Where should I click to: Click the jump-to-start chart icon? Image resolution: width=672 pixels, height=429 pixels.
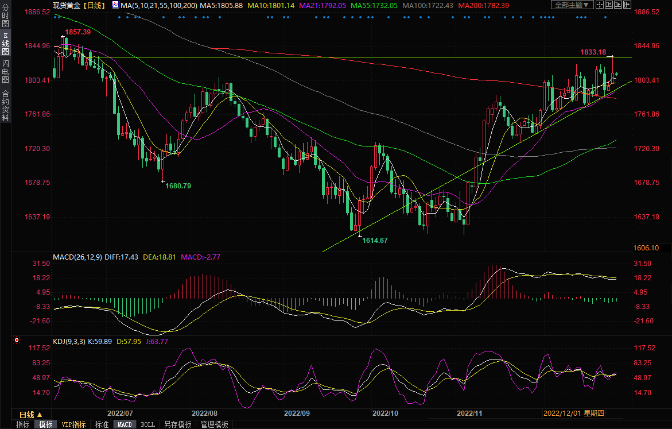(x=608, y=5)
